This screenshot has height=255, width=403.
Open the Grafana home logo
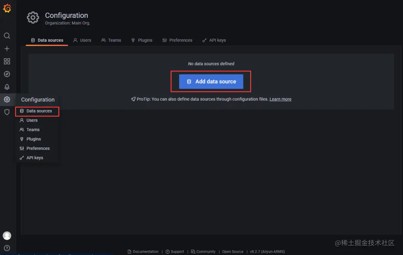(7, 8)
